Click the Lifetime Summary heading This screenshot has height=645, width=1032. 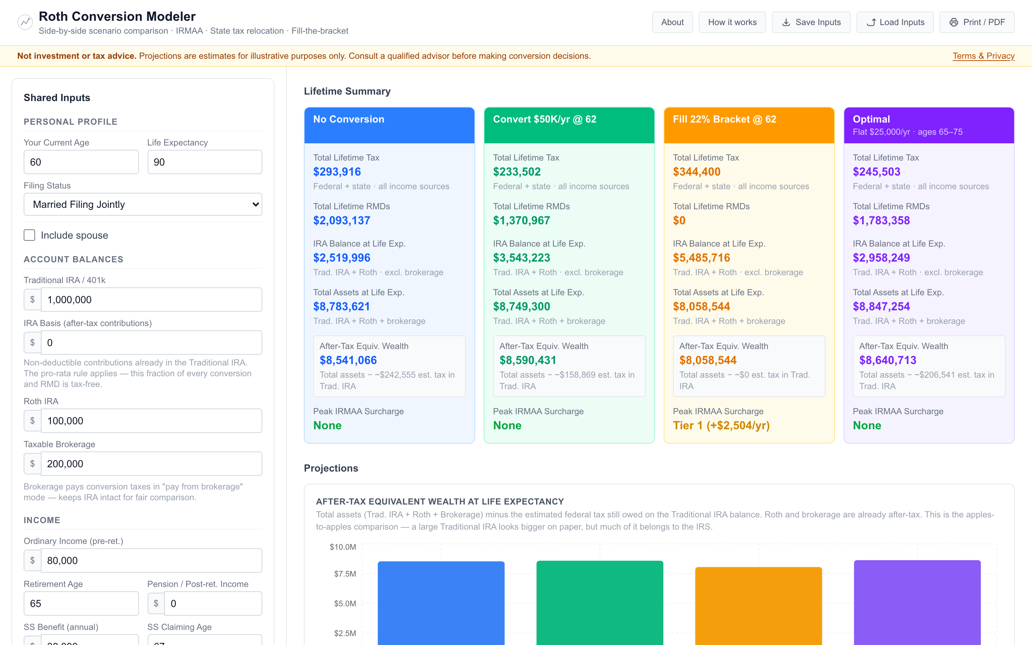[x=347, y=91]
